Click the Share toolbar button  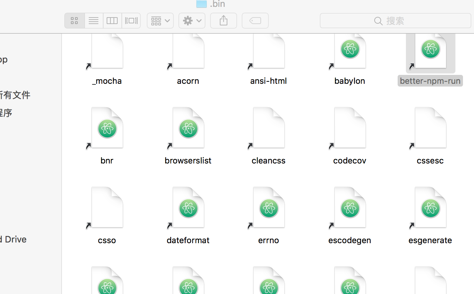(224, 21)
